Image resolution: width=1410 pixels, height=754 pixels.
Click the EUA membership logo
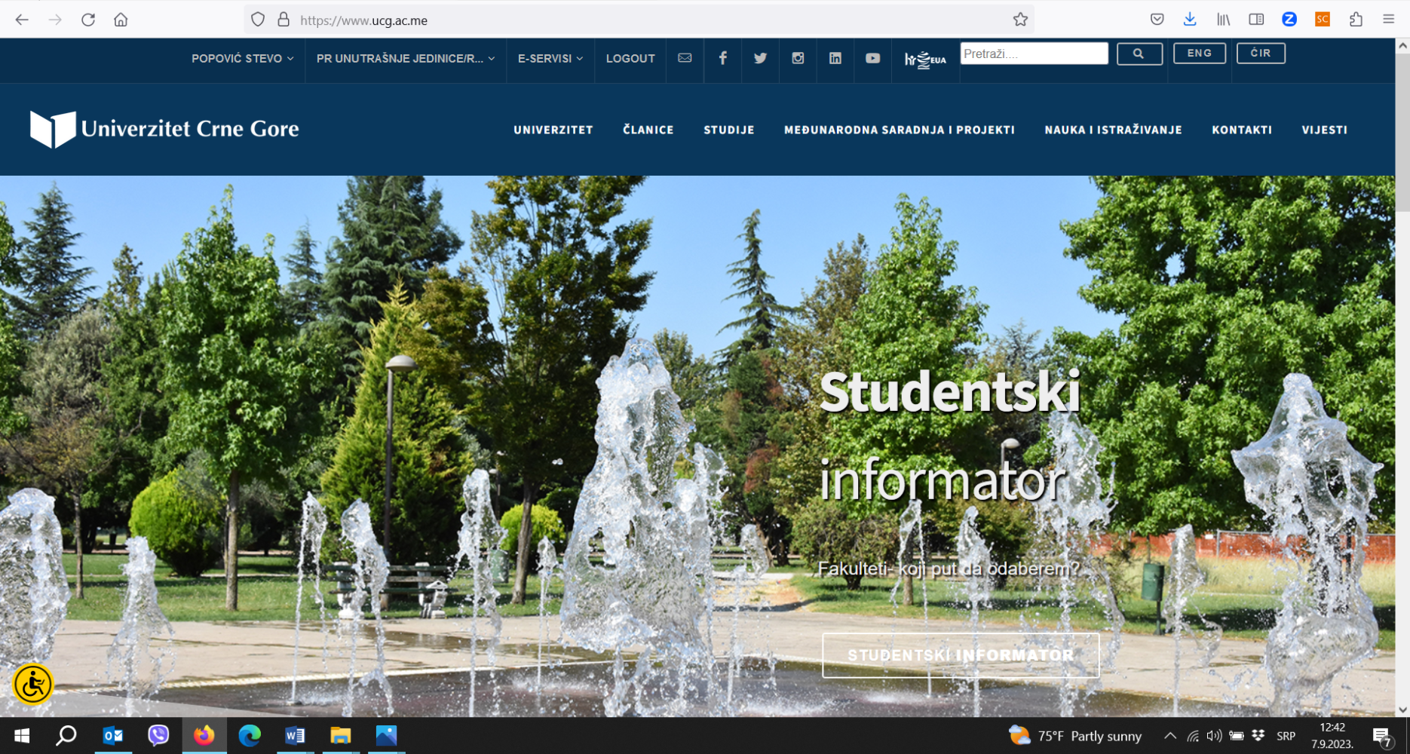pos(926,58)
